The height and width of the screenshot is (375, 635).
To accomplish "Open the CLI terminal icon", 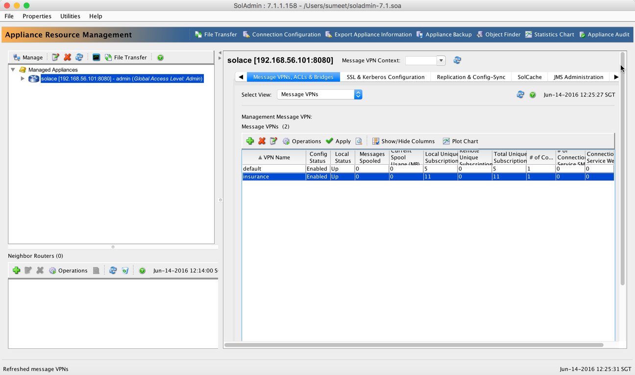I will click(x=96, y=57).
